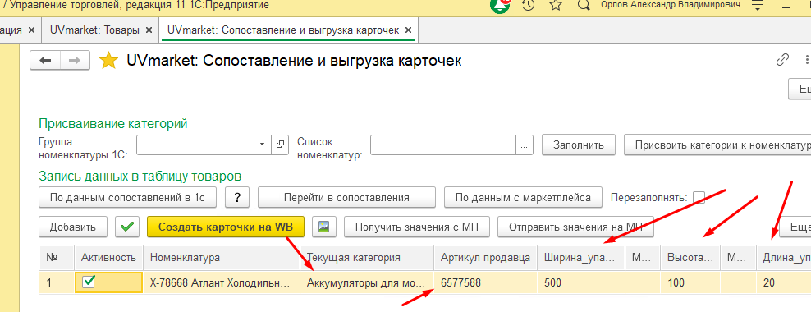The width and height of the screenshot is (811, 312).
Task: Click the Добавить button
Action: tap(73, 227)
